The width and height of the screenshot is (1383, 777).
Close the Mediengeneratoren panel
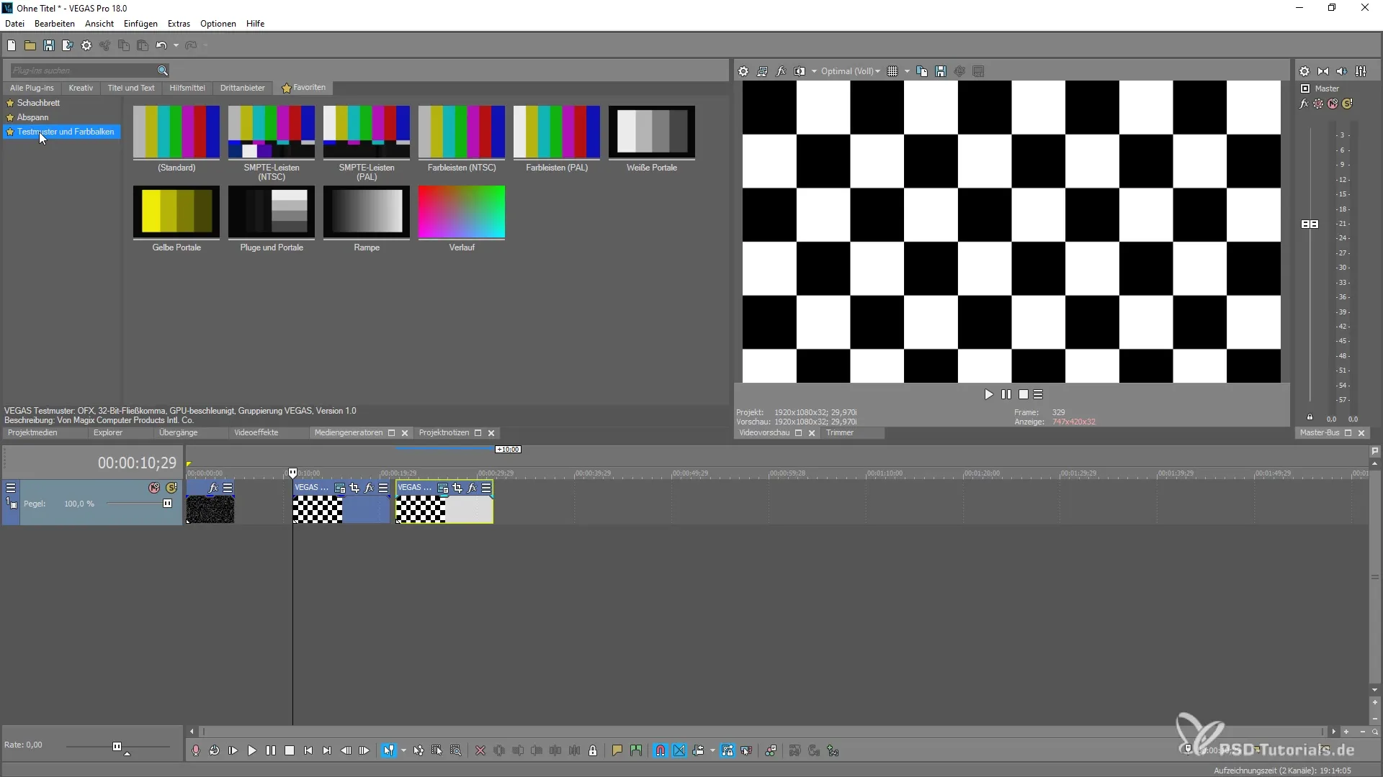405,433
